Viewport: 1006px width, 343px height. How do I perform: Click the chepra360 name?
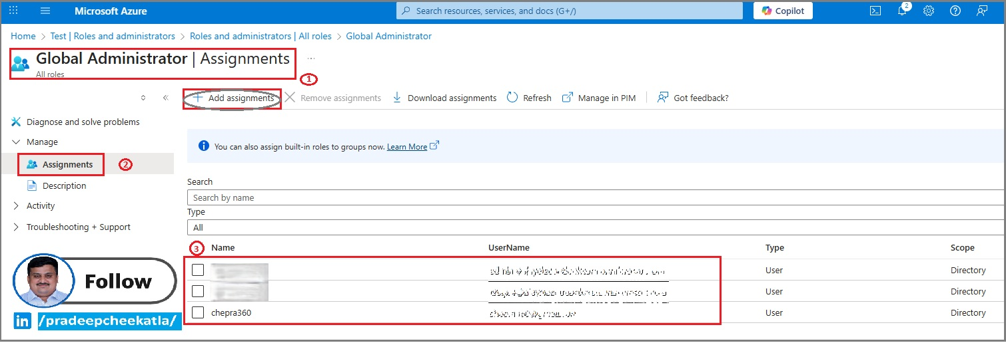[231, 312]
